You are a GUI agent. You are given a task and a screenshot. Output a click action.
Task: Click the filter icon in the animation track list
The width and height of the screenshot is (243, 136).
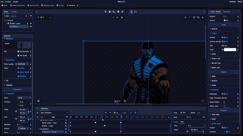[67, 117]
